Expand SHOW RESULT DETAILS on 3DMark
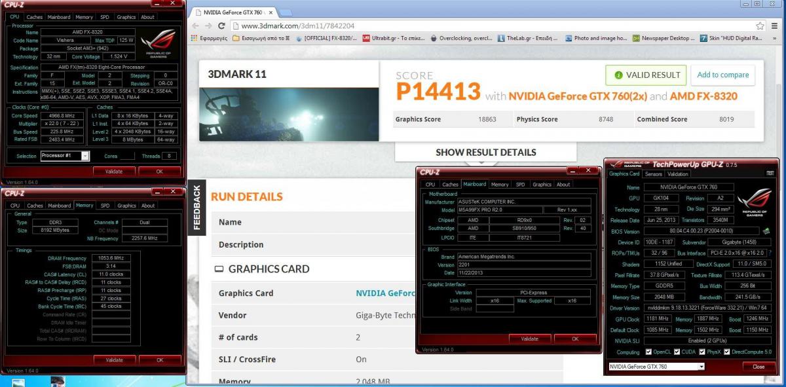Viewport: 786px width, 387px height. point(485,152)
